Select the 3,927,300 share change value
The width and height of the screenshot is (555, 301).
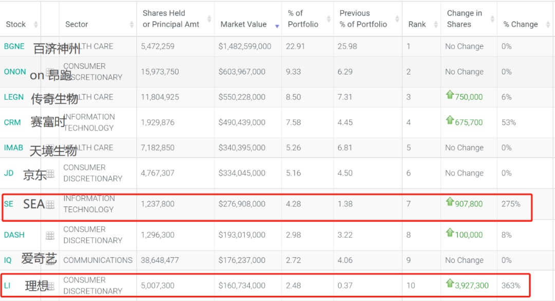(x=472, y=286)
